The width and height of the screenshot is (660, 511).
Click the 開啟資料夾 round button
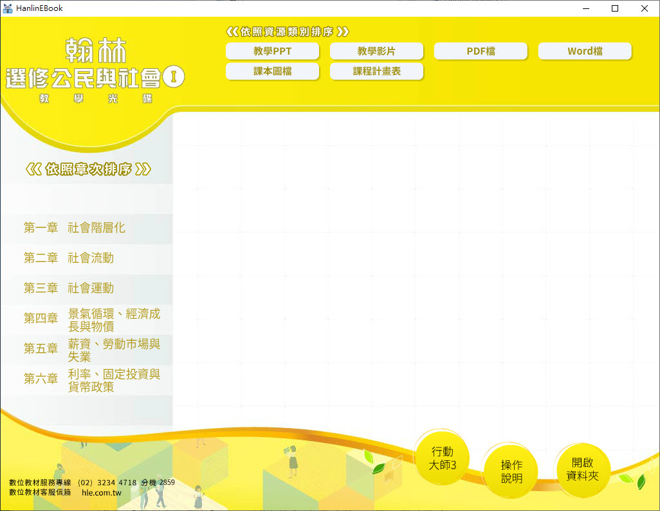pos(582,469)
